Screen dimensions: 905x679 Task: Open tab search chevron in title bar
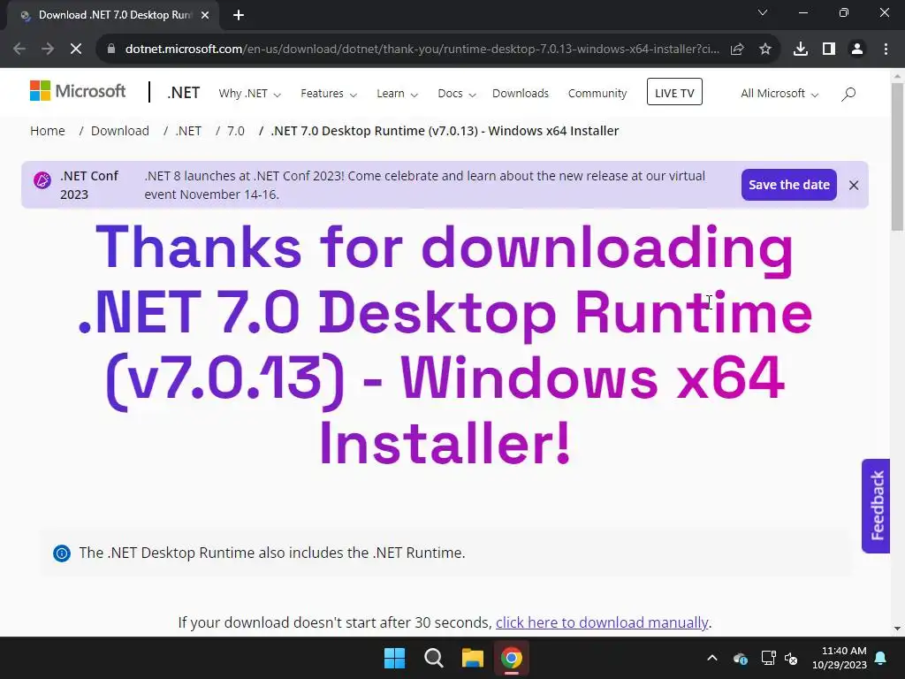click(x=763, y=12)
